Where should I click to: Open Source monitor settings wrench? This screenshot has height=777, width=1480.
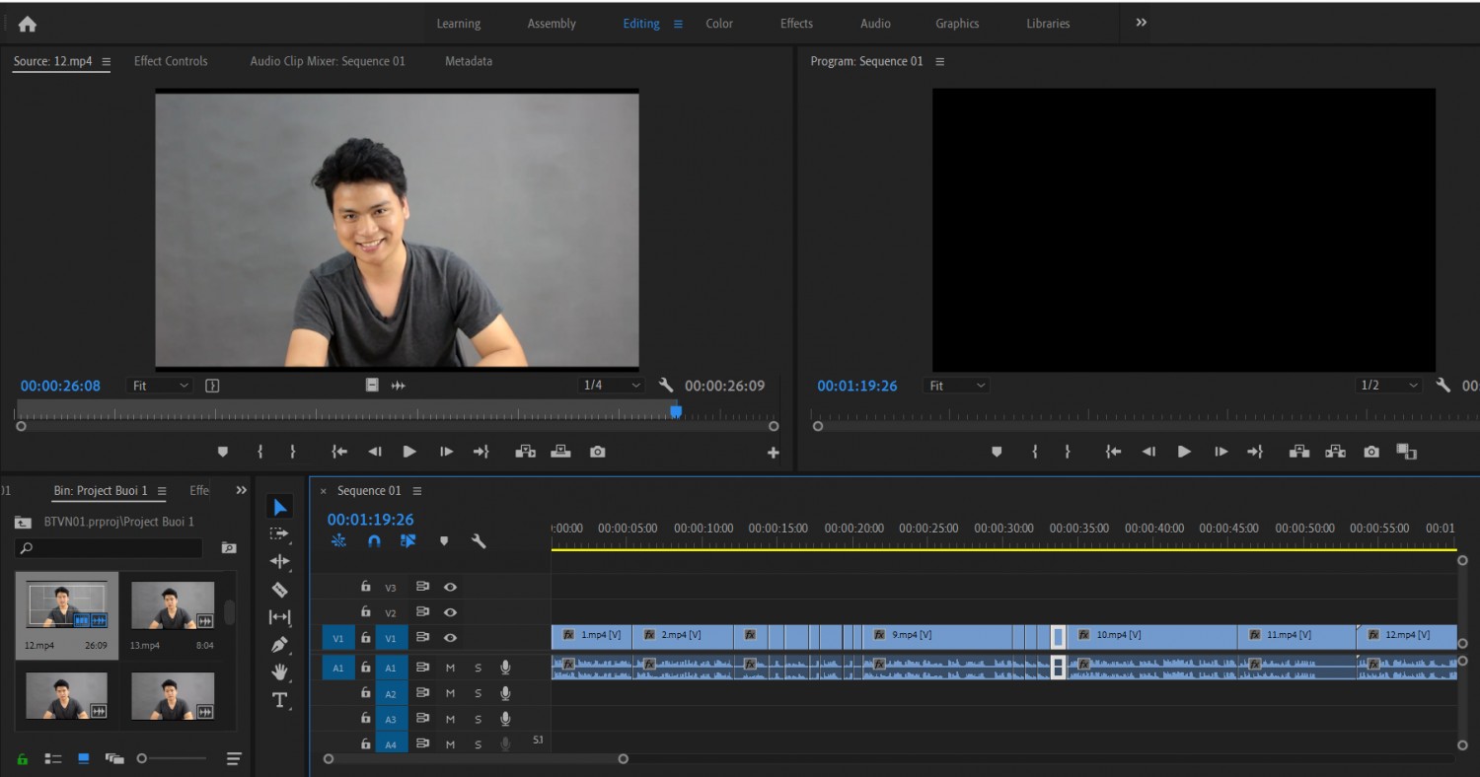click(x=666, y=386)
